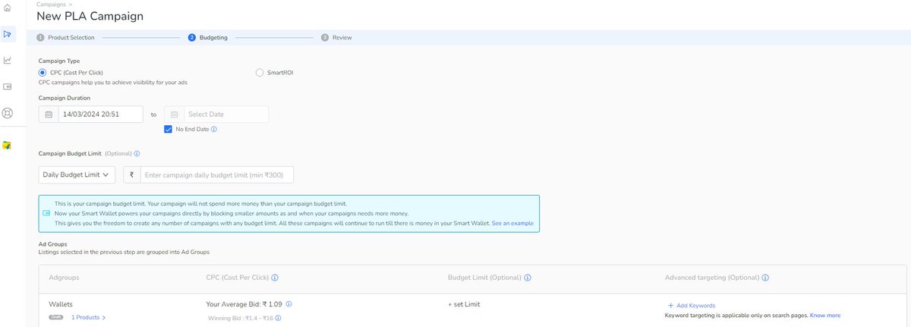Viewport: 911px width, 327px height.
Task: Click info icon next to Budget Limit column
Action: 528,278
